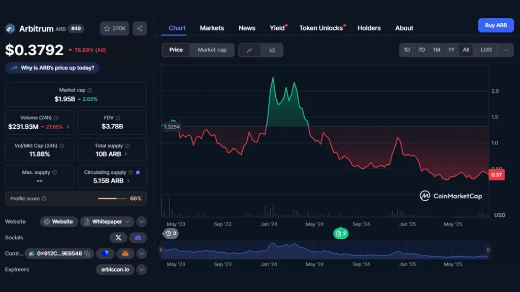This screenshot has height=292, width=520.
Task: Switch to the About tab
Action: click(x=404, y=28)
